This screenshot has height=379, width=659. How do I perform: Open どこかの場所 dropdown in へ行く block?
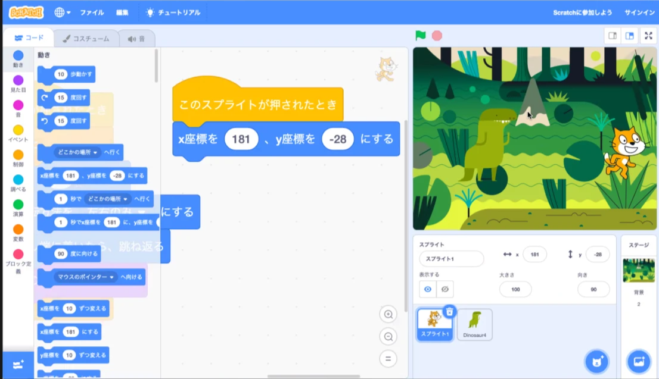(77, 152)
